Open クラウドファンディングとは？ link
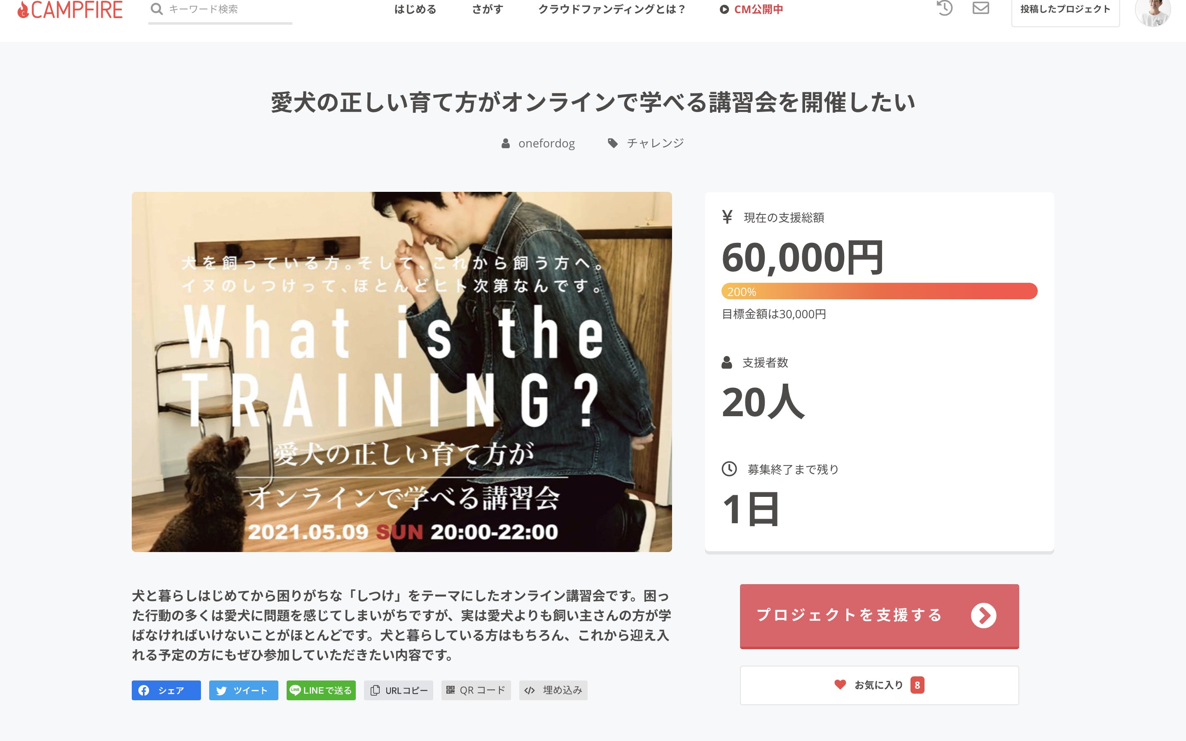 point(612,9)
